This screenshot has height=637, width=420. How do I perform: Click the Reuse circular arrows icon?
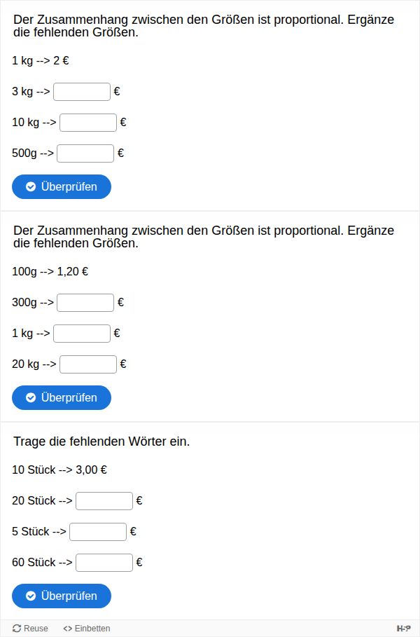[17, 629]
